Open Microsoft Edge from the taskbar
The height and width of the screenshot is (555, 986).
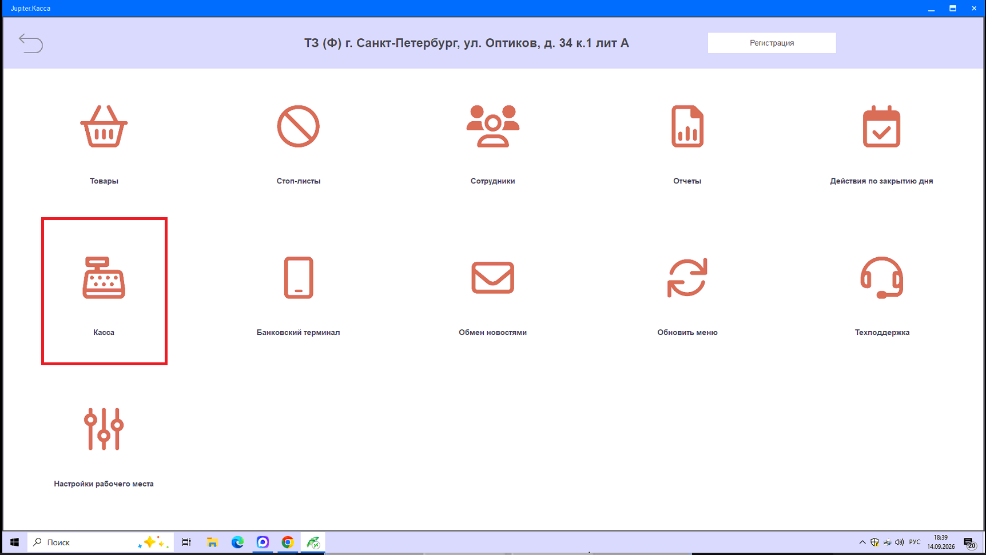tap(237, 542)
